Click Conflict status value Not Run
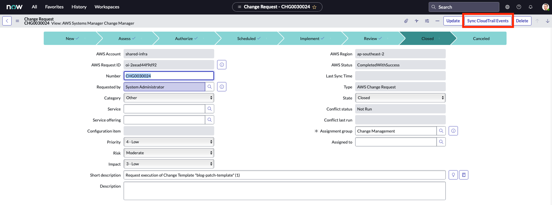The image size is (552, 205). [400, 109]
